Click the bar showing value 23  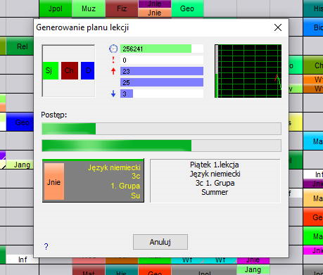tap(162, 71)
